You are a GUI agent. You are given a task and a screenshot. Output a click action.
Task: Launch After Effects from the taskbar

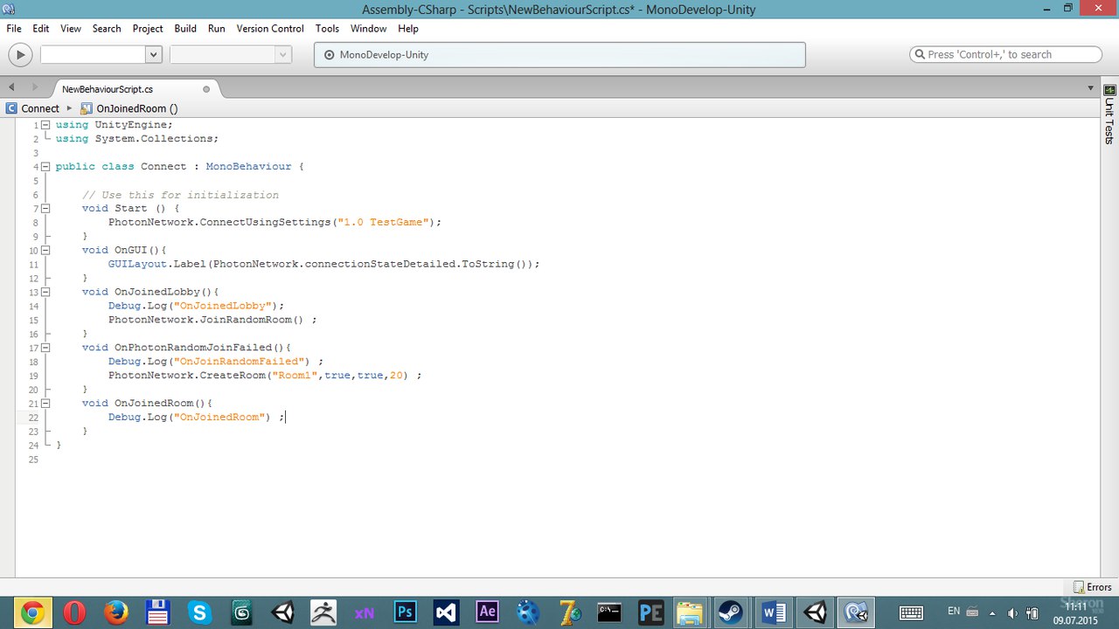(487, 612)
